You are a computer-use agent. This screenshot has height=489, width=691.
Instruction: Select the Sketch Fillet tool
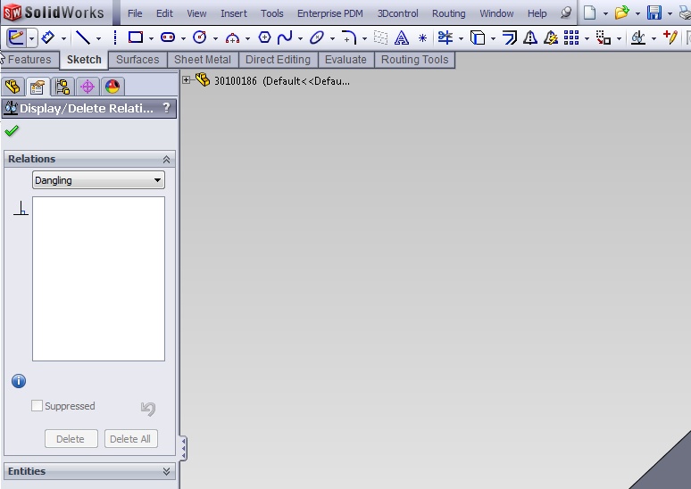(349, 37)
